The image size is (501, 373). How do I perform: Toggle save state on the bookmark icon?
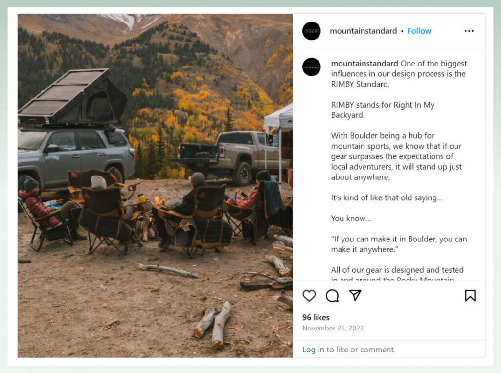(470, 296)
